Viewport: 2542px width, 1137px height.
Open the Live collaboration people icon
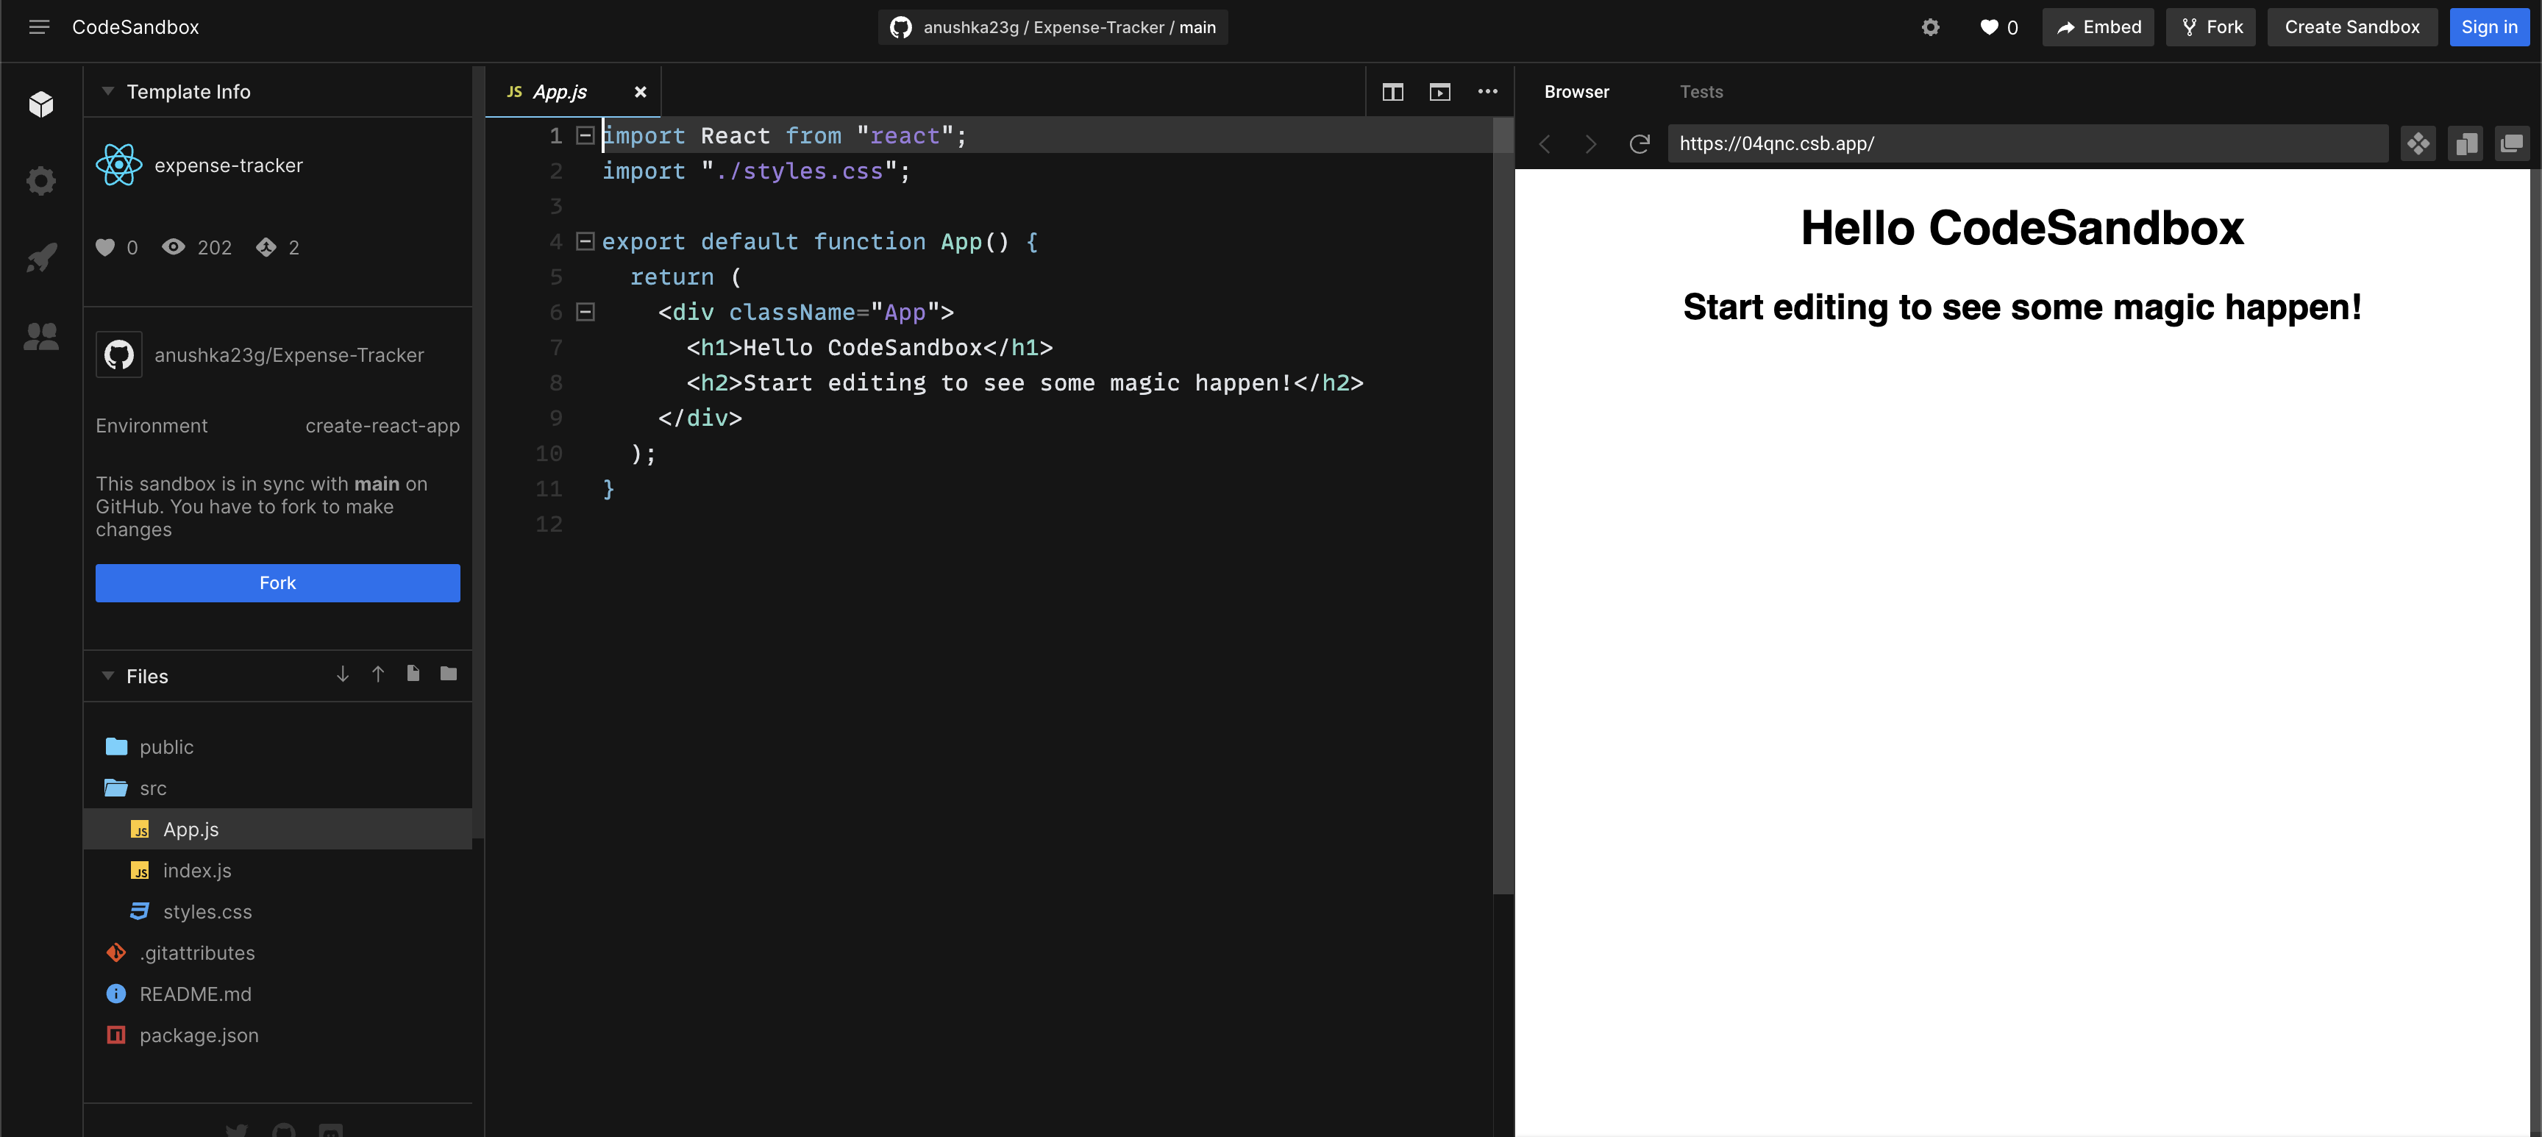tap(40, 335)
